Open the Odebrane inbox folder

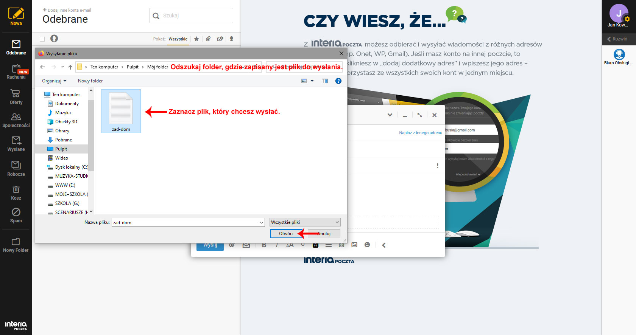[16, 48]
